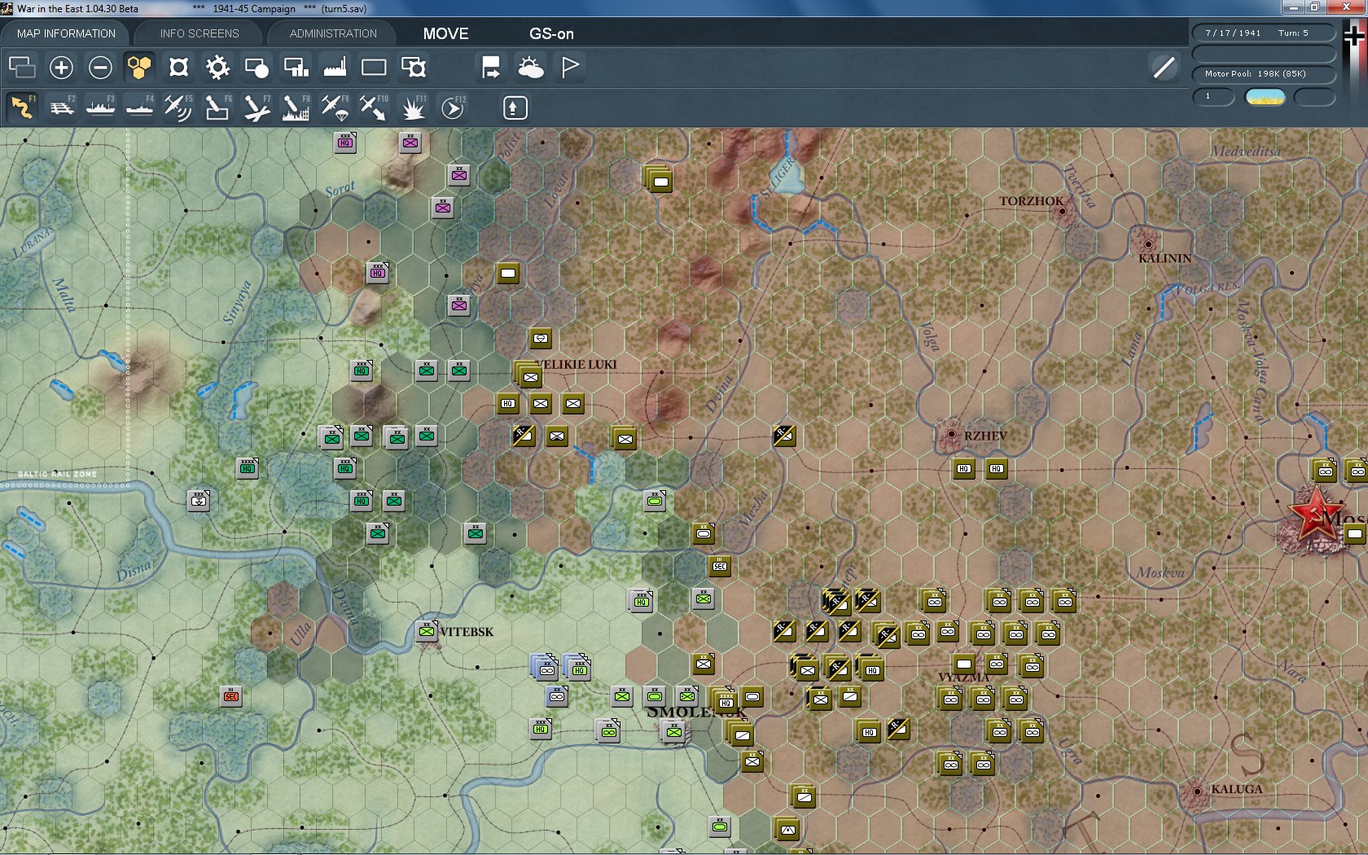
Task: Choose F5 air recon mode
Action: [x=178, y=107]
